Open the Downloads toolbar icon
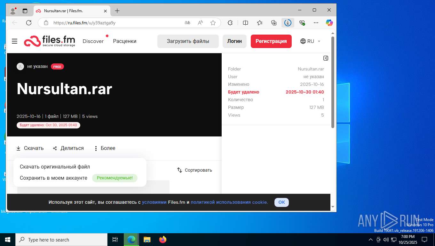Viewport: 435px width, 246px height. coord(288,23)
